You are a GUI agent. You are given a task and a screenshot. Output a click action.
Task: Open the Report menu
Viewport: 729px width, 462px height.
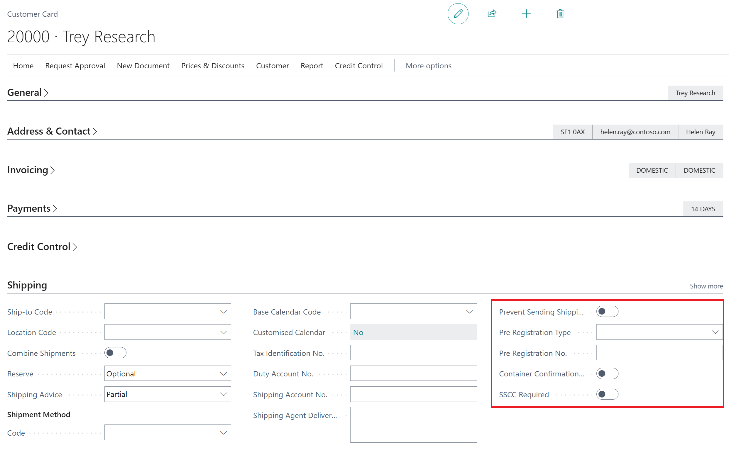(x=312, y=66)
